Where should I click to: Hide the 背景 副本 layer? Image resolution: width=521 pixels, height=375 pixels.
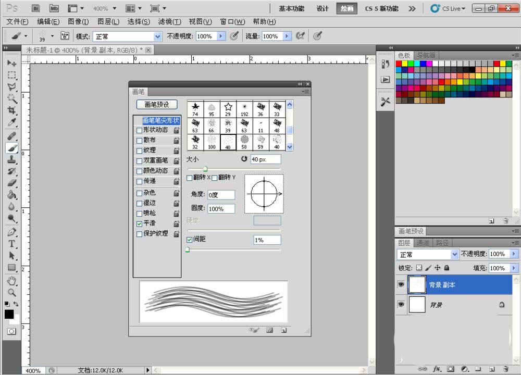click(x=401, y=285)
